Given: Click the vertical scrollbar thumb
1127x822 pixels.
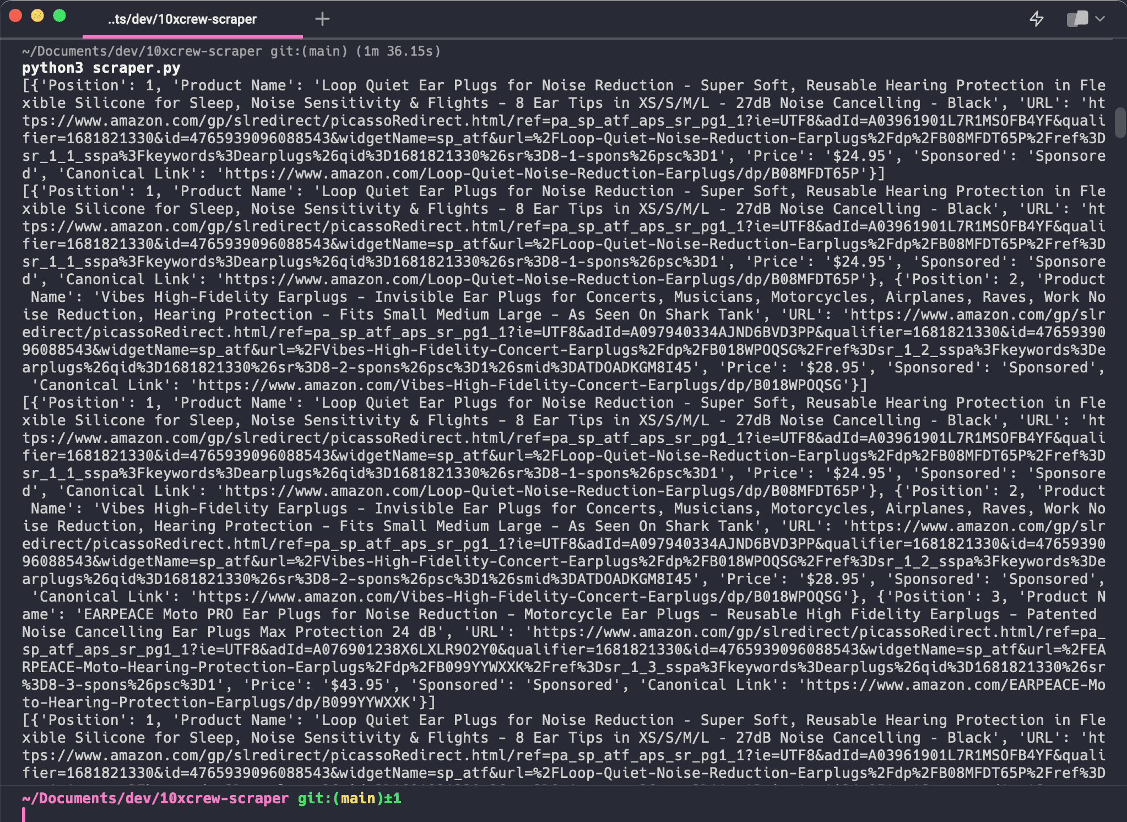Looking at the screenshot, I should point(1120,122).
